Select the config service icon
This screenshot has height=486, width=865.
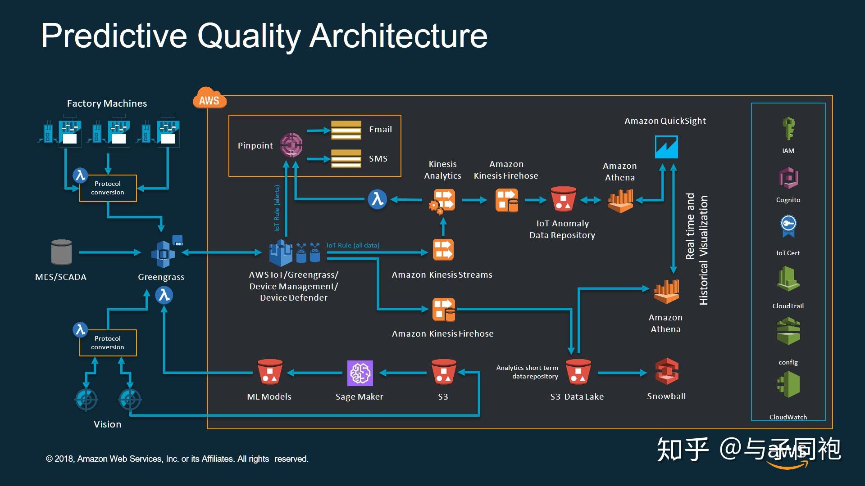pos(788,331)
